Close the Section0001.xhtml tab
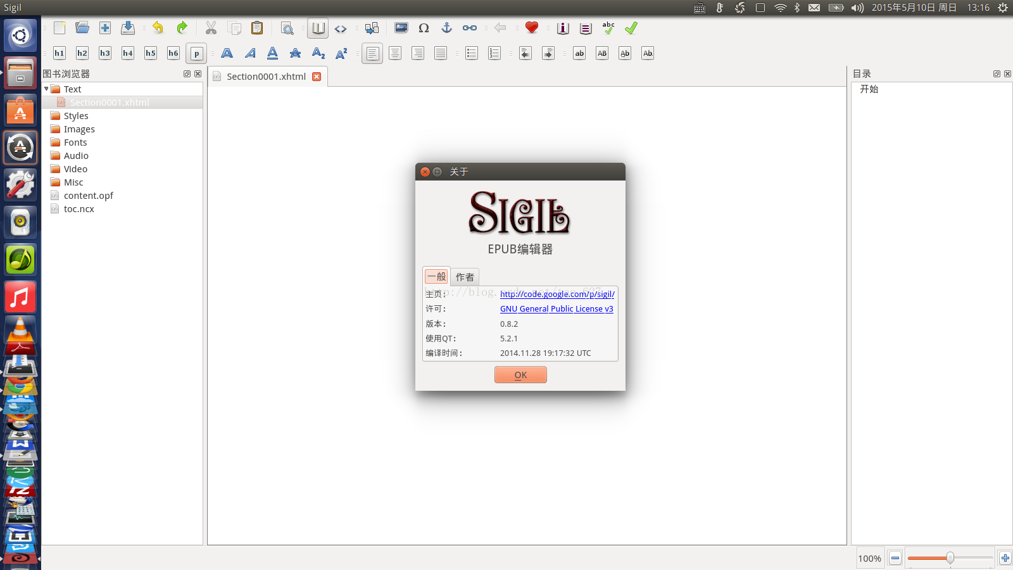 pos(317,77)
